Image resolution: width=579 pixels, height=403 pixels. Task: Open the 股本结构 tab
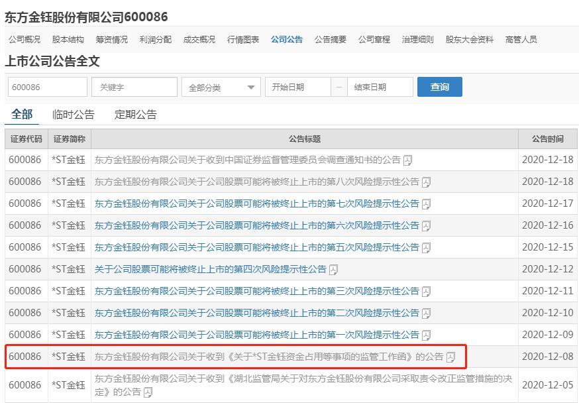point(68,40)
